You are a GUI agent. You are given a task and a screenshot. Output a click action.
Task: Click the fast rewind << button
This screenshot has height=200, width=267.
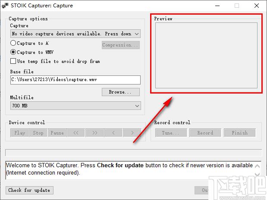coord(76,133)
